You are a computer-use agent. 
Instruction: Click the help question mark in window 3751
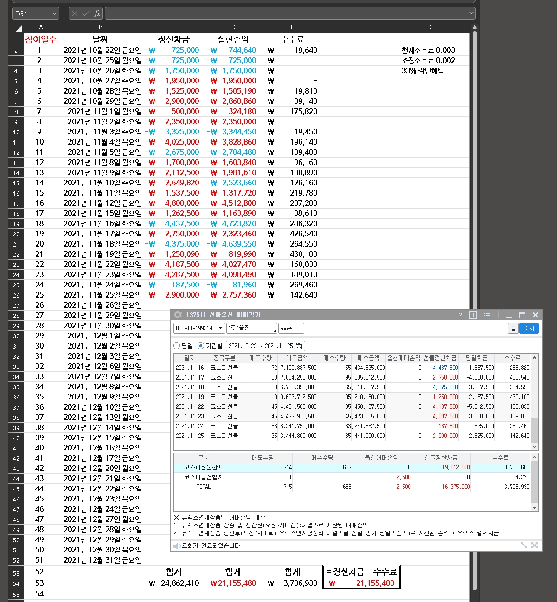click(x=461, y=315)
